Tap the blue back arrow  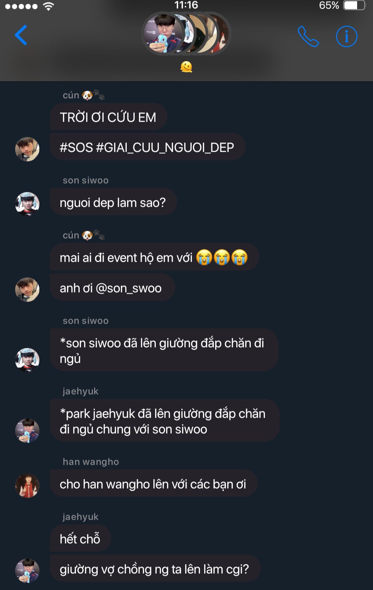[x=21, y=35]
